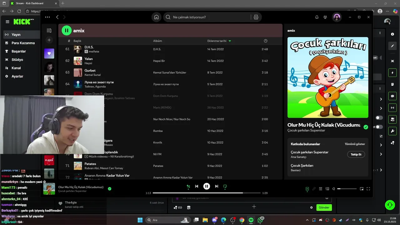Seek on the song progress bar

point(207,193)
